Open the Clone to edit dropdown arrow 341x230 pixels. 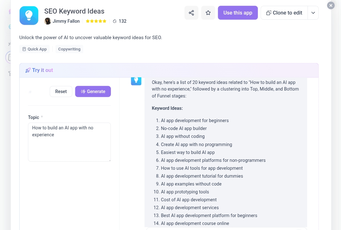pos(313,13)
